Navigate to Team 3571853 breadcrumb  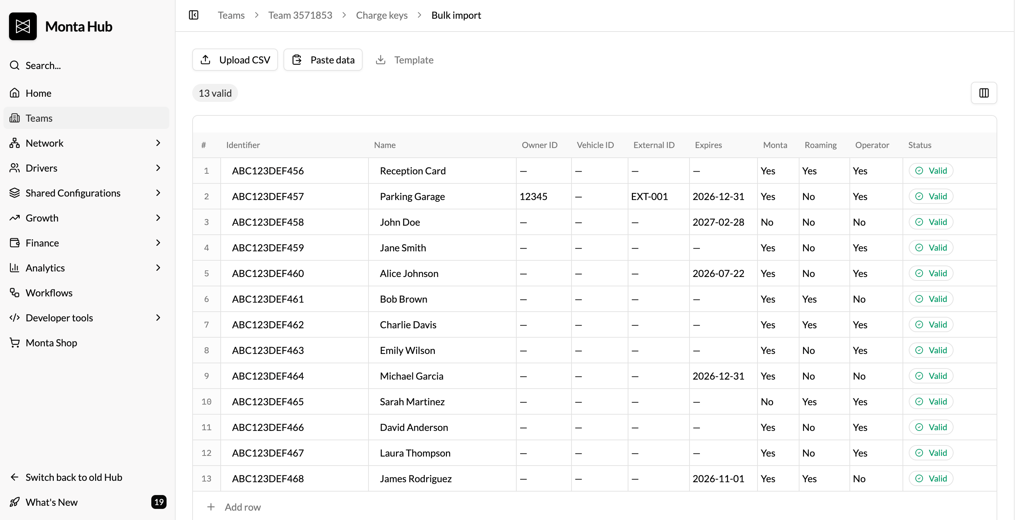point(300,15)
